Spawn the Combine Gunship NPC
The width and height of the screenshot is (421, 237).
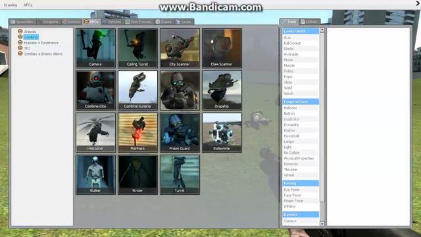137,90
